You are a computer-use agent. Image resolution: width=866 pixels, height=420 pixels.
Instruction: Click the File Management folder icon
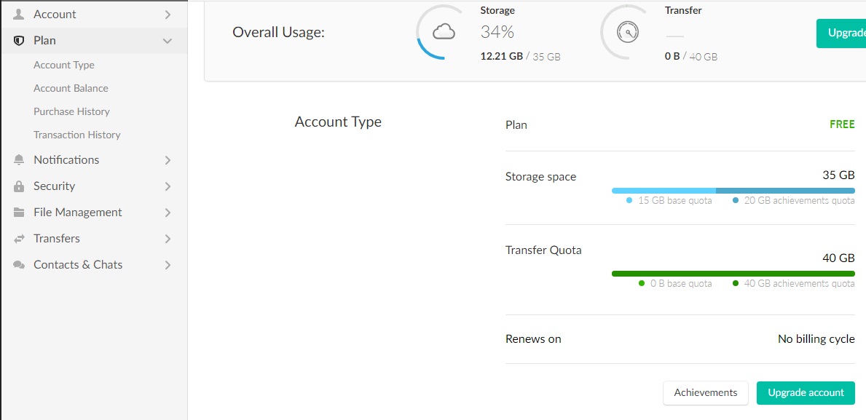coord(19,213)
